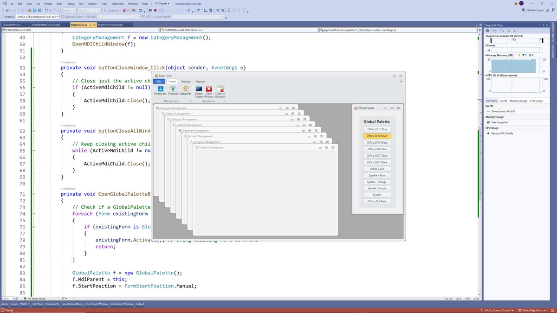Select the Office 2010 Blue palette button
The image size is (557, 313).
click(x=377, y=129)
